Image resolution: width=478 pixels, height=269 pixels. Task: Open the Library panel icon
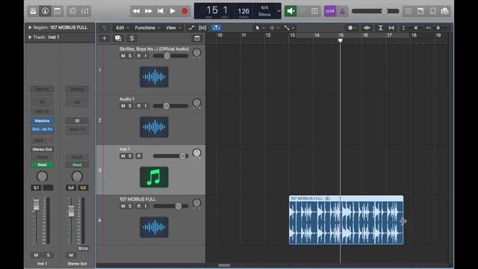pos(33,11)
